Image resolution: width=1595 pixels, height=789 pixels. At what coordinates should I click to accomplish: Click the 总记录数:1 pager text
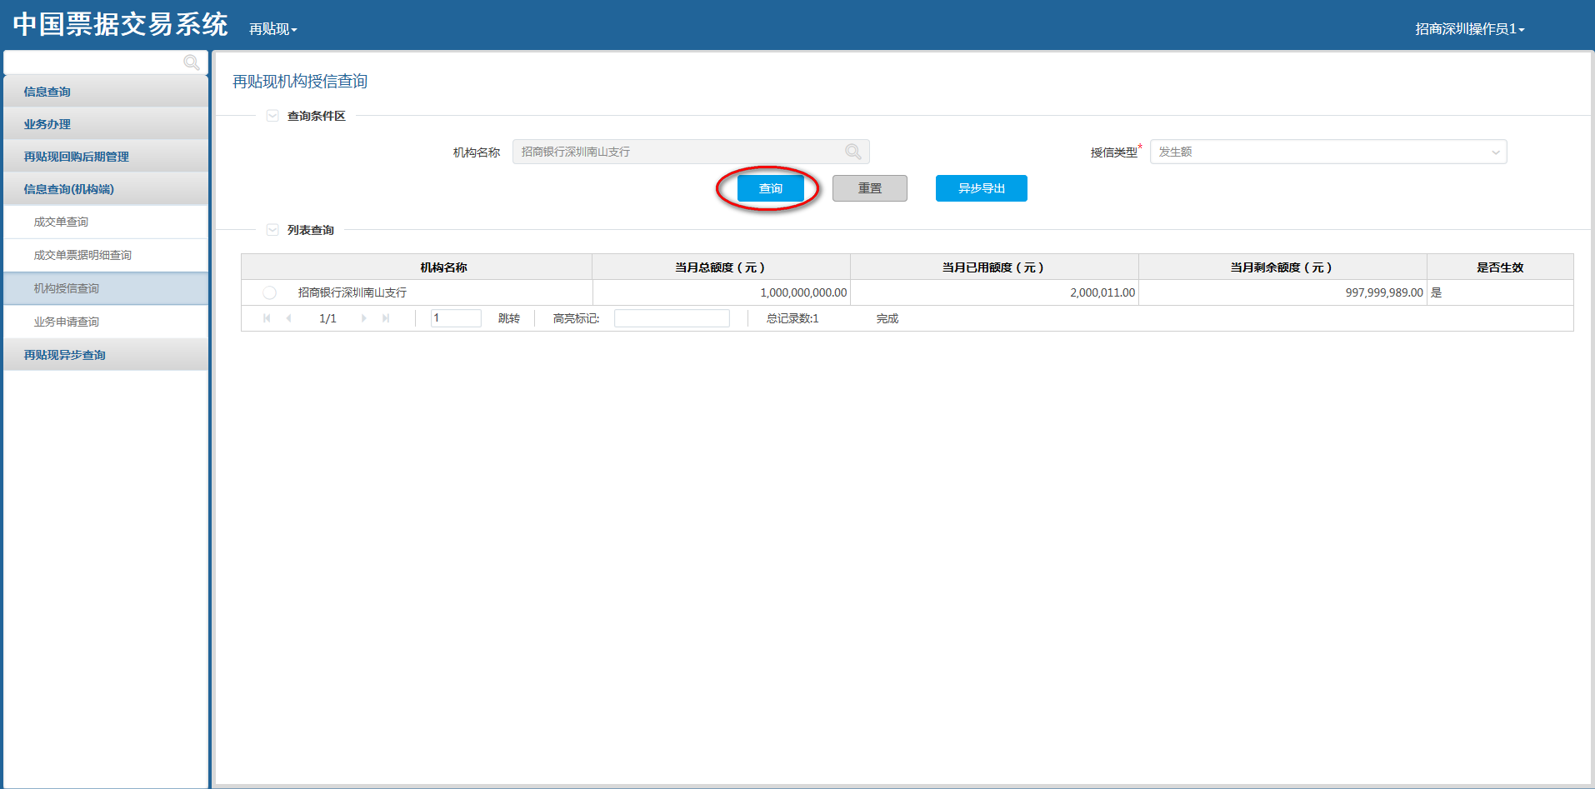tap(792, 318)
